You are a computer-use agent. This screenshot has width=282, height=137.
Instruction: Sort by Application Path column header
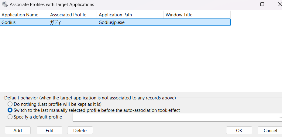click(130, 15)
